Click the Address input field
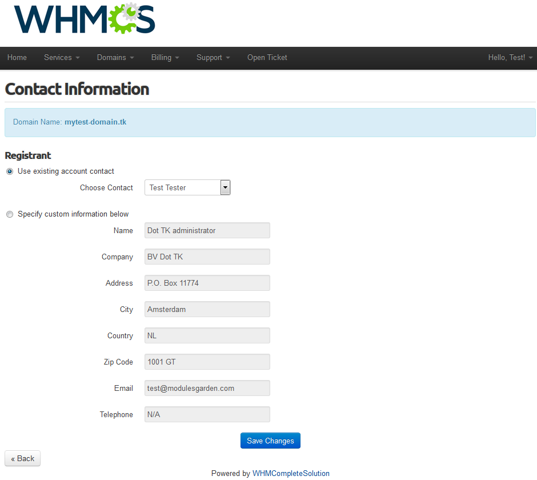The image size is (537, 480). click(207, 283)
